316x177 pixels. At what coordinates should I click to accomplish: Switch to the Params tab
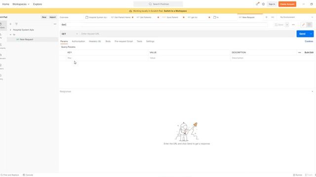pos(64,41)
